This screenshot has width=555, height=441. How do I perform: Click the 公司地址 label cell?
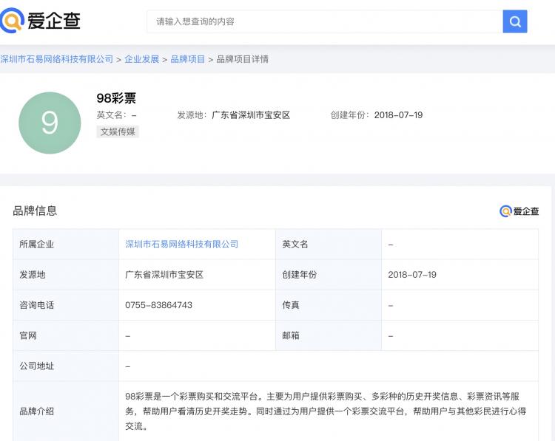[37, 366]
